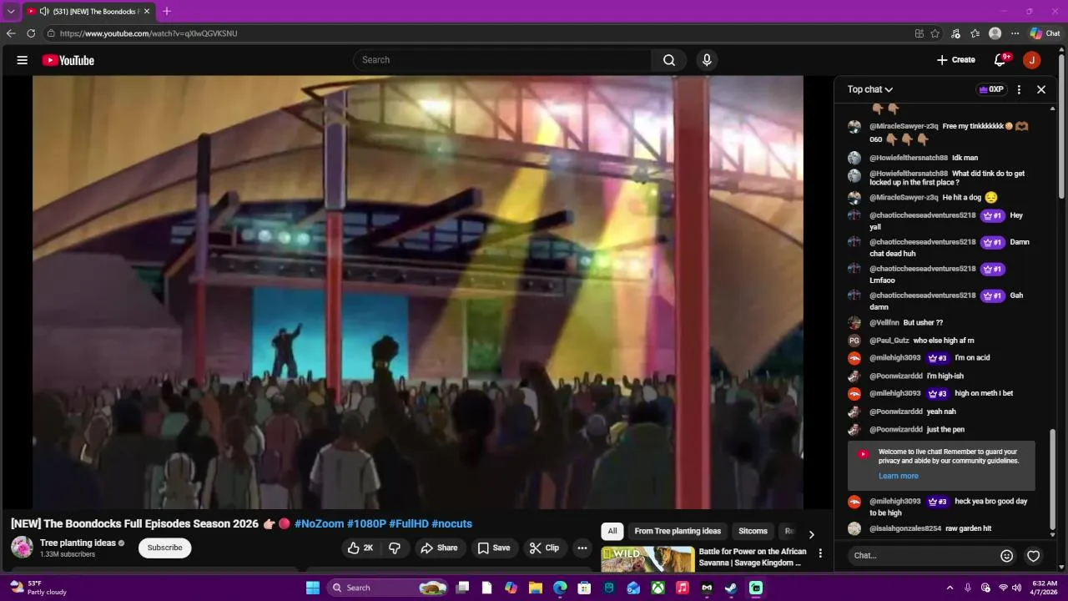The image size is (1068, 601).
Task: Open the Tree planting ideas channel avatar
Action: (x=22, y=548)
